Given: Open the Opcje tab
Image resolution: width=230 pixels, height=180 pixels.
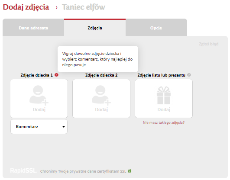Looking at the screenshot, I should 156,28.
